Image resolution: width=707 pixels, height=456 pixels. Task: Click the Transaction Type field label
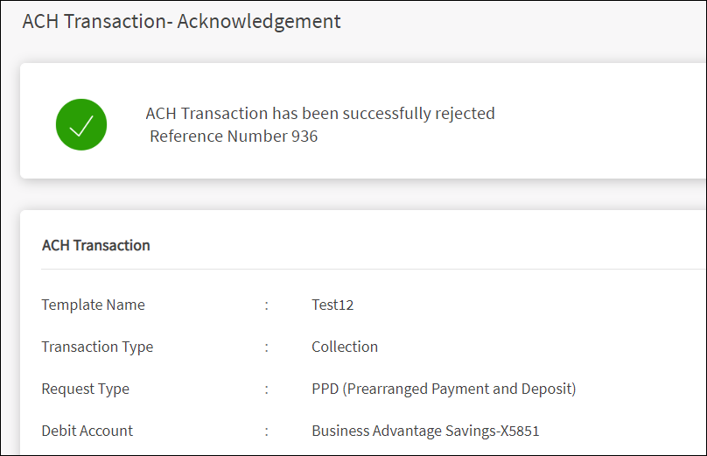click(x=97, y=347)
